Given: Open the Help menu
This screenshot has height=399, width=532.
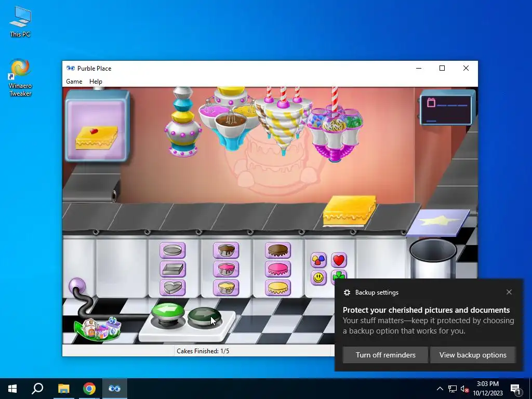Looking at the screenshot, I should [96, 82].
